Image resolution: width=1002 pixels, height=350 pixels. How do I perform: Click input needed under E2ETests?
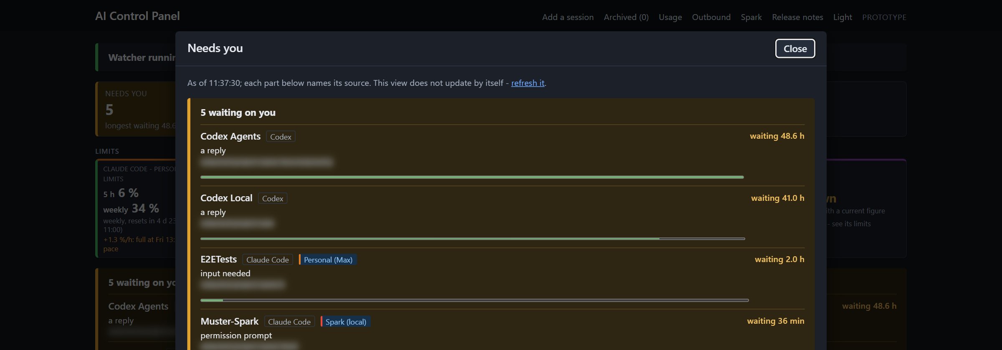point(225,273)
